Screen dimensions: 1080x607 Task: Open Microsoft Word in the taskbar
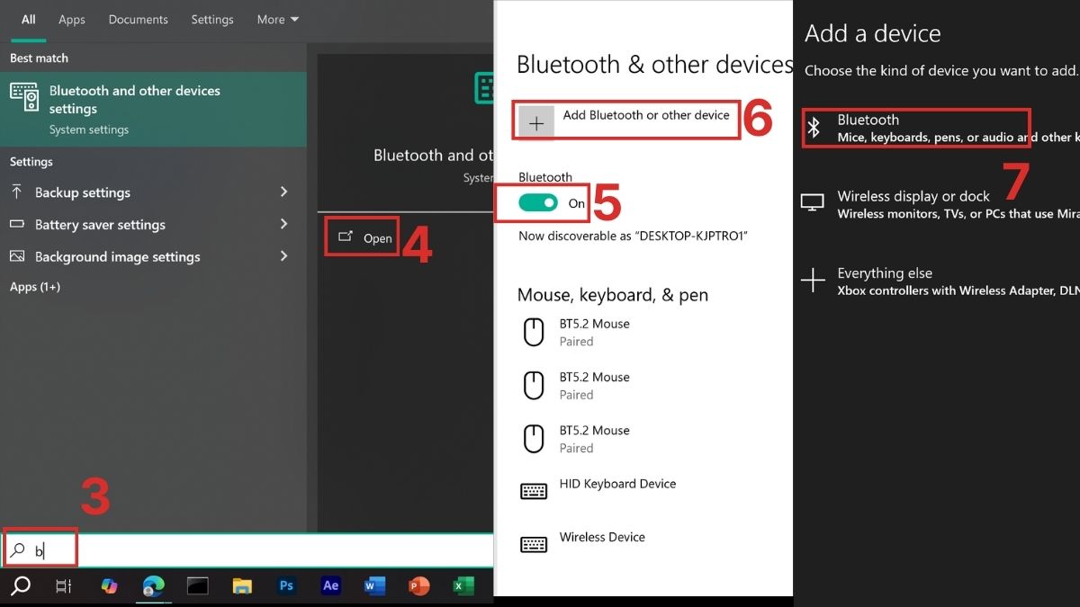(x=374, y=586)
